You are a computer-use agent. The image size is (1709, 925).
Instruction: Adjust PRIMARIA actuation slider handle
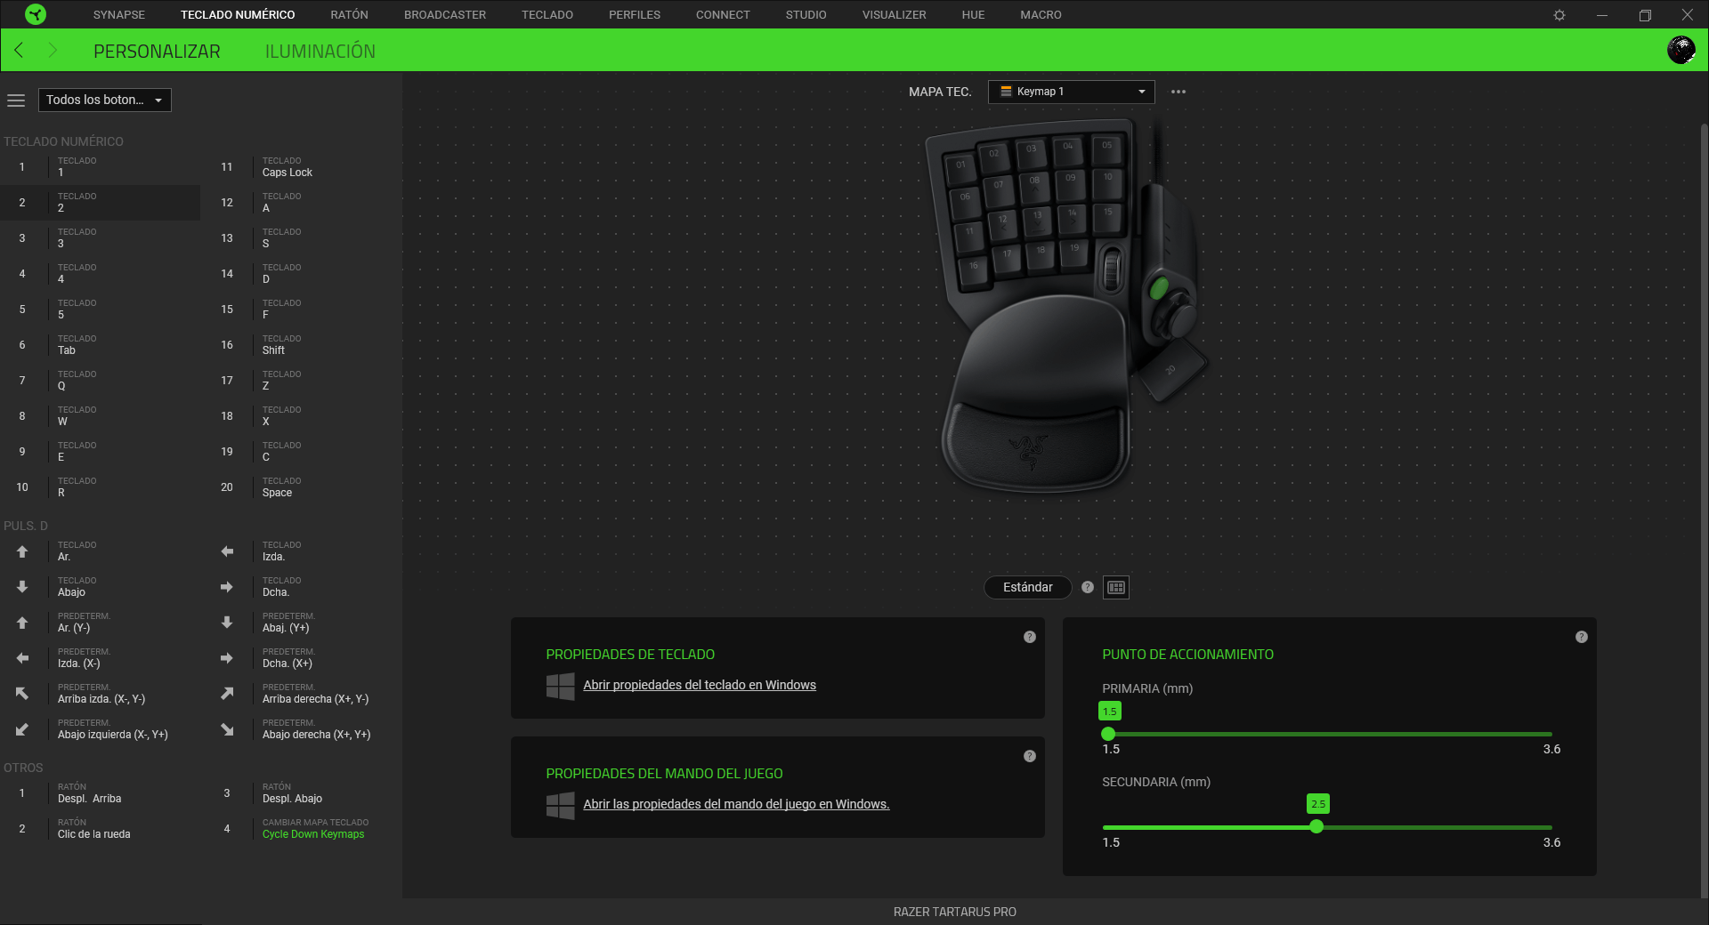(x=1108, y=734)
